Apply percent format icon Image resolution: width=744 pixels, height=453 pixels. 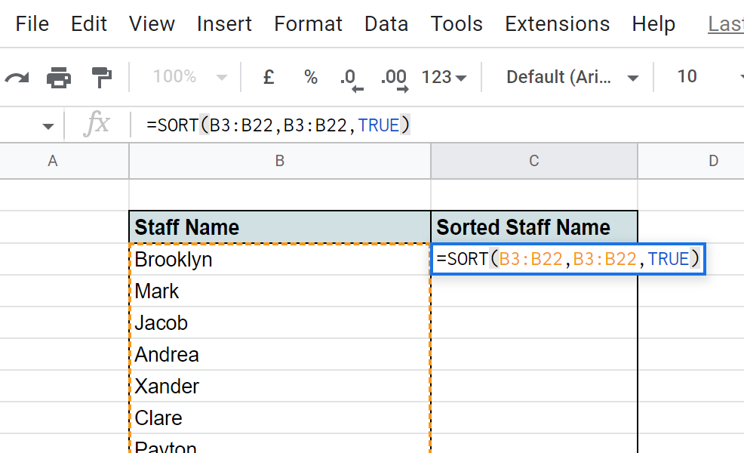(310, 77)
